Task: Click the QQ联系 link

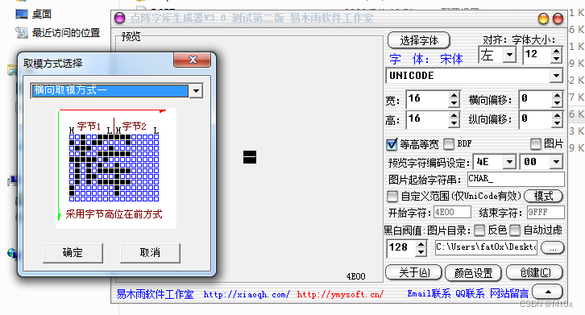Action: (x=470, y=294)
